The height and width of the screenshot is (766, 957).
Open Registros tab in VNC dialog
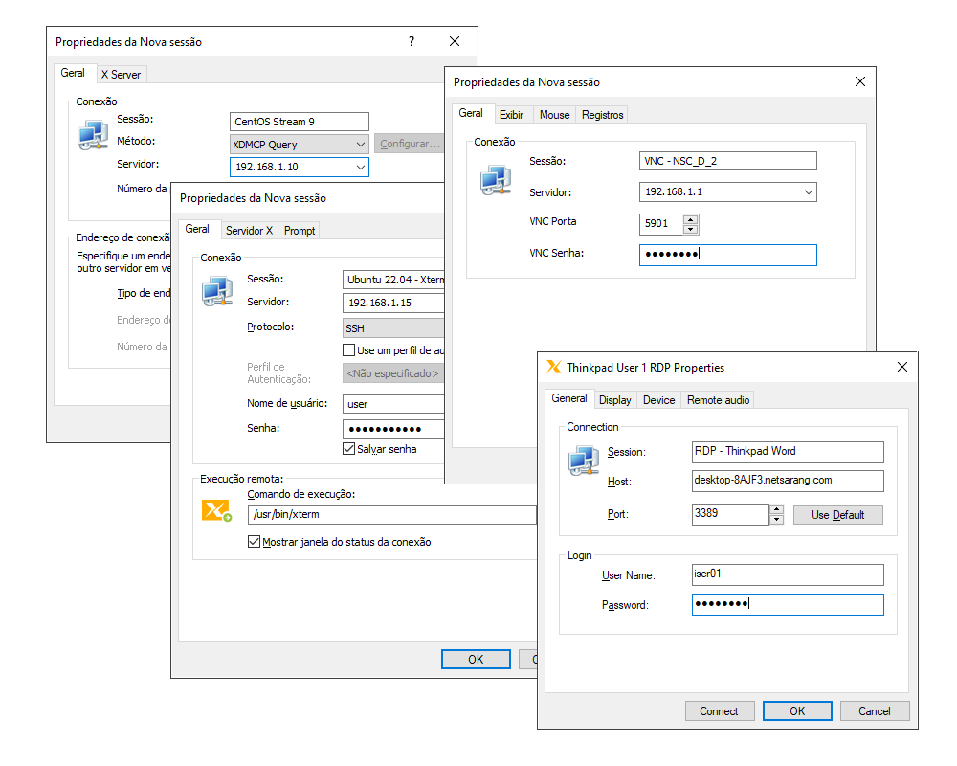point(602,115)
